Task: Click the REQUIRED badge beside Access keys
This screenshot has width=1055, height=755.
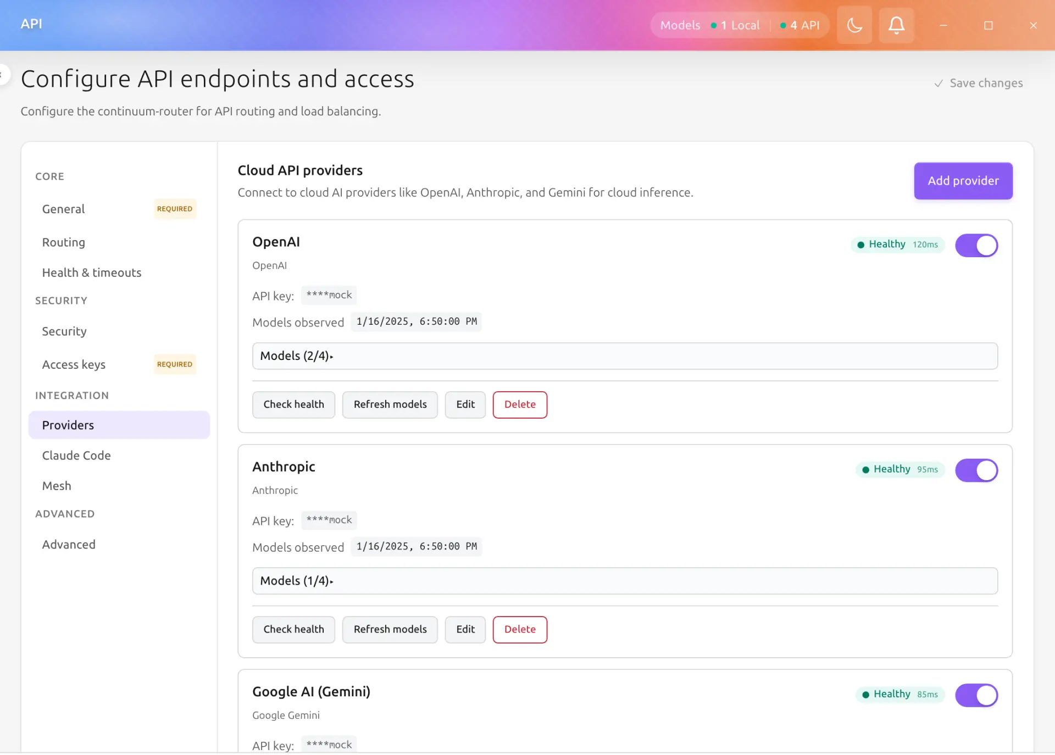Action: coord(175,364)
